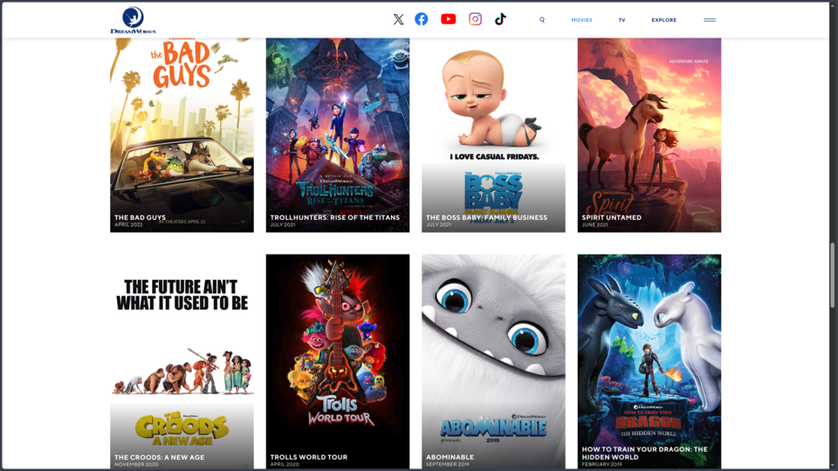Open The Croods: A New Age poster
The image size is (838, 471).
click(182, 361)
